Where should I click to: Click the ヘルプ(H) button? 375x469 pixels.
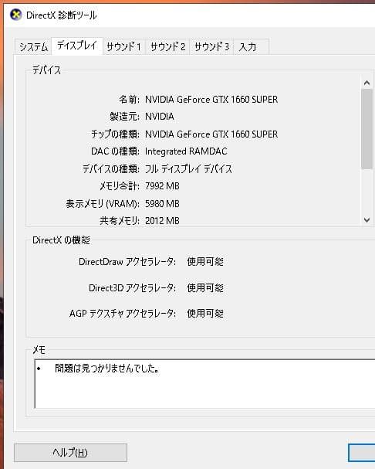70,453
